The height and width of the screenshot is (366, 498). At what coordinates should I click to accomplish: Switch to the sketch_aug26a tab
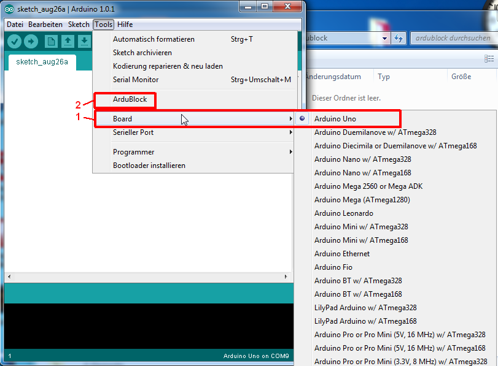click(x=42, y=62)
